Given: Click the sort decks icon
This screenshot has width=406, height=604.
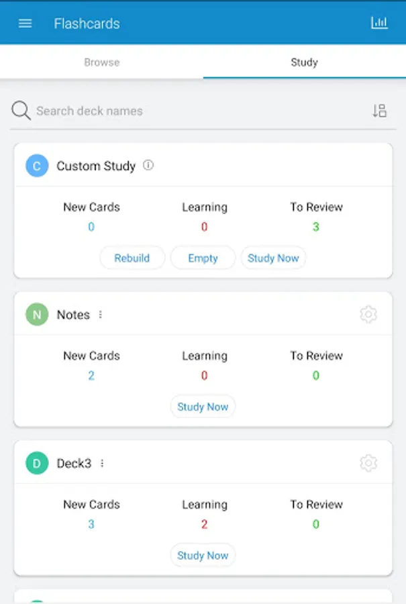Looking at the screenshot, I should pyautogui.click(x=379, y=111).
